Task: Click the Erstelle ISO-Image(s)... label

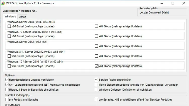Action: point(18,95)
